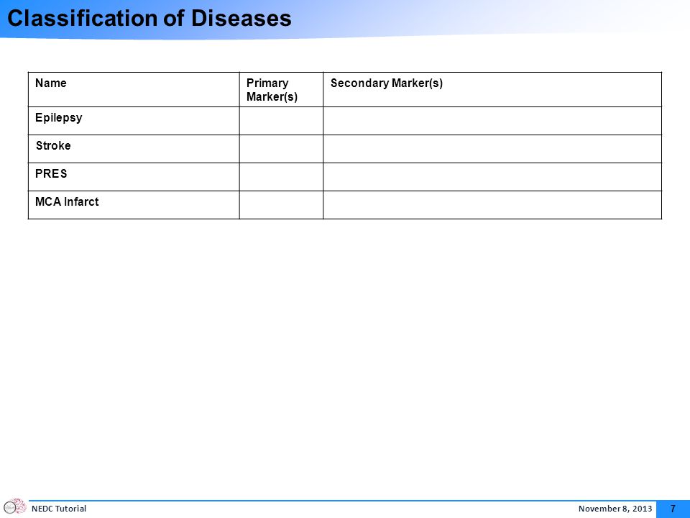Select the 'Epilepsy' table row label
This screenshot has width=690, height=518.
[x=58, y=118]
